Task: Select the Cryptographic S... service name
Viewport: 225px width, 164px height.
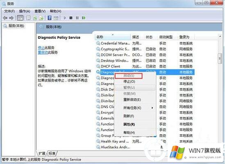Action: pyautogui.click(x=115, y=49)
